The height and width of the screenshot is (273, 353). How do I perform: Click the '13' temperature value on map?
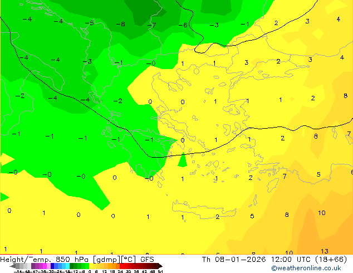(x=325, y=251)
